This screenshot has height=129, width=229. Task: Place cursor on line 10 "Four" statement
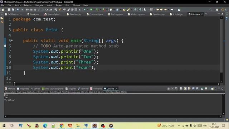64,67
